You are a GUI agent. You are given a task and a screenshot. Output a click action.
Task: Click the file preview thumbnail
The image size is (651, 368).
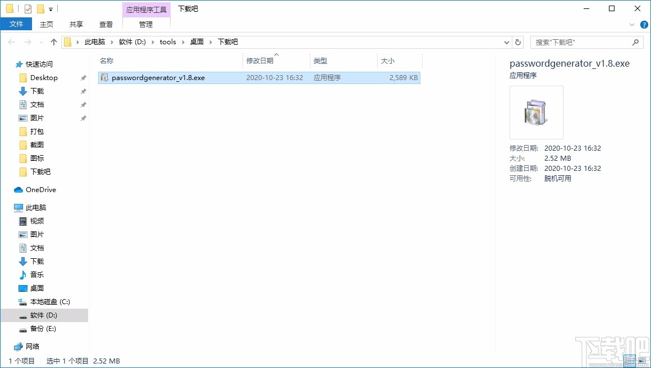coord(536,113)
